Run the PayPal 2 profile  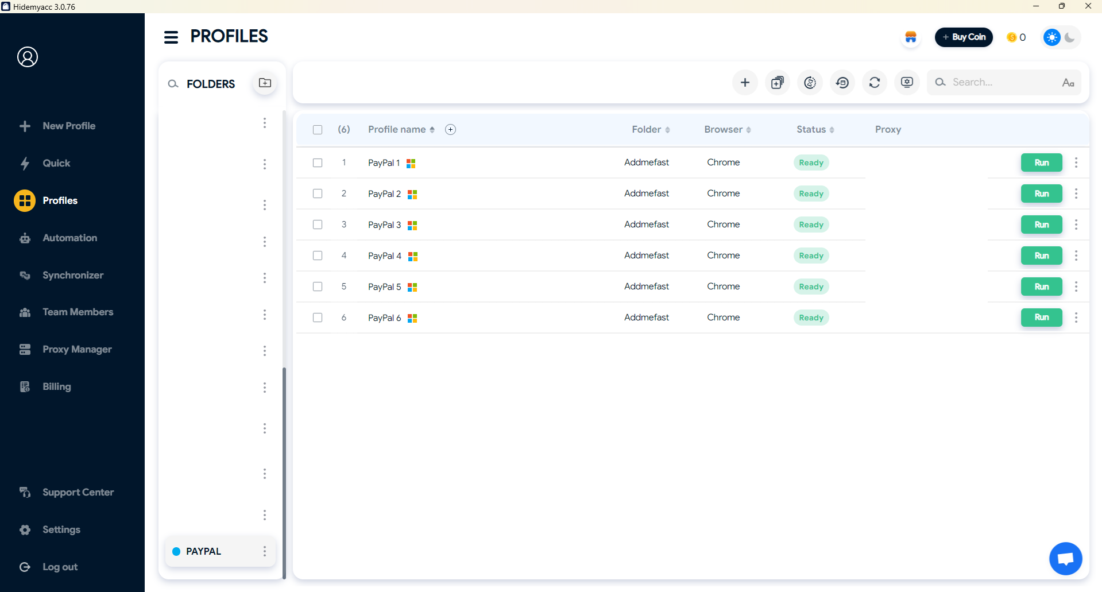click(x=1042, y=194)
